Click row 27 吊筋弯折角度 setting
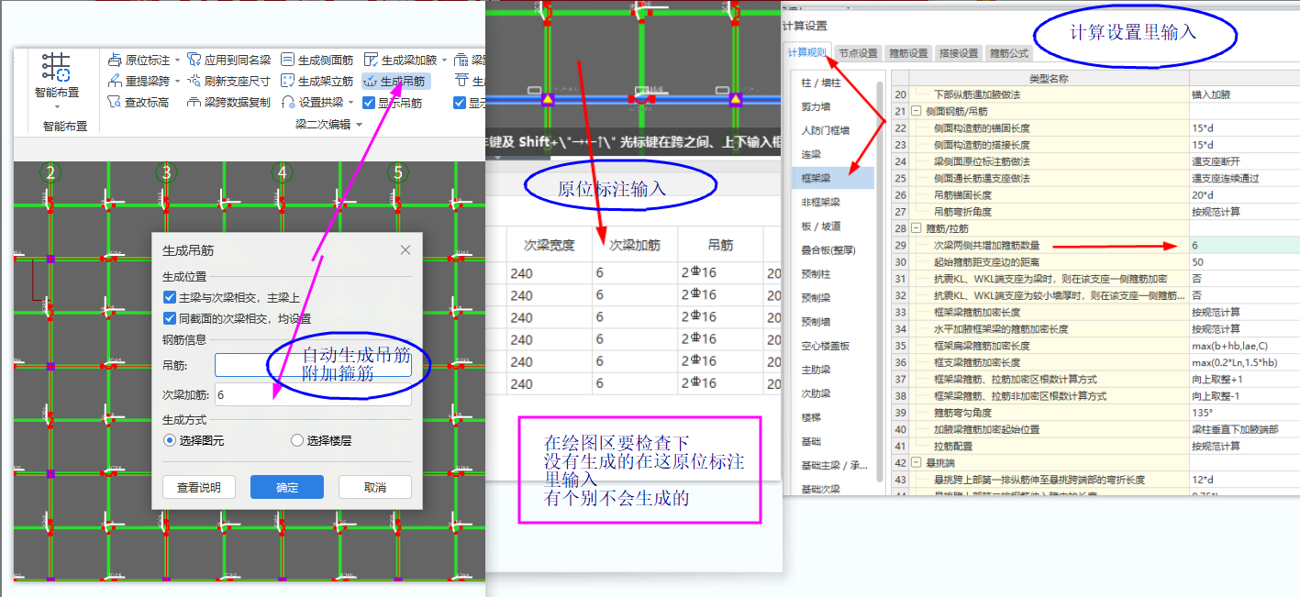Viewport: 1300px width, 597px height. point(1244,212)
